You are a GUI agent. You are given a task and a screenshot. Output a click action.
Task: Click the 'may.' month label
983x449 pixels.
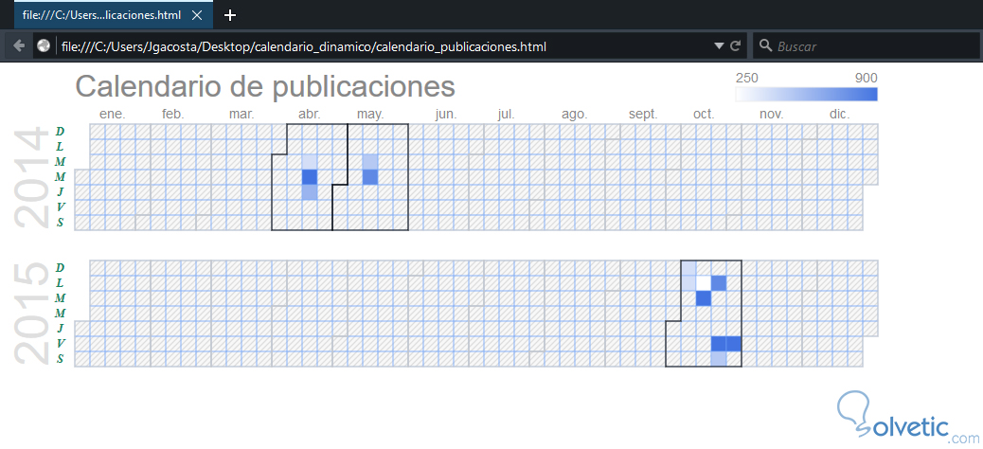tap(370, 114)
